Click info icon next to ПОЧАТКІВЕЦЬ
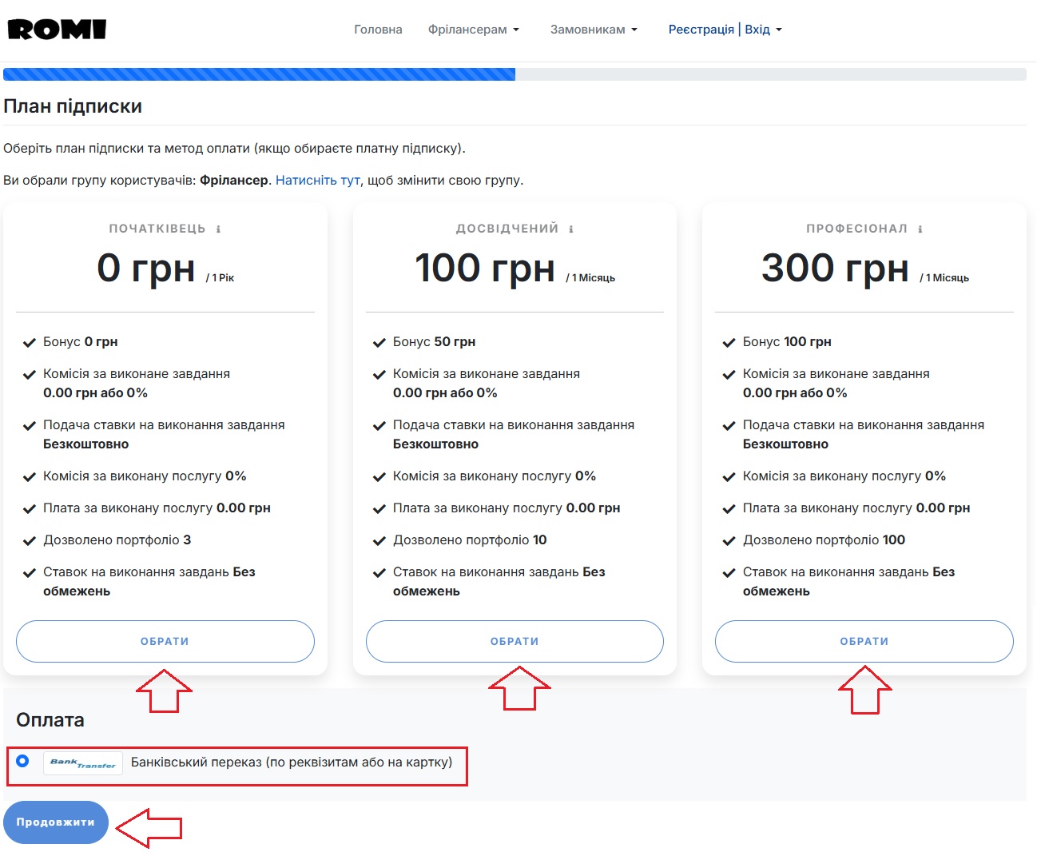Image resolution: width=1037 pixels, height=856 pixels. click(x=218, y=229)
